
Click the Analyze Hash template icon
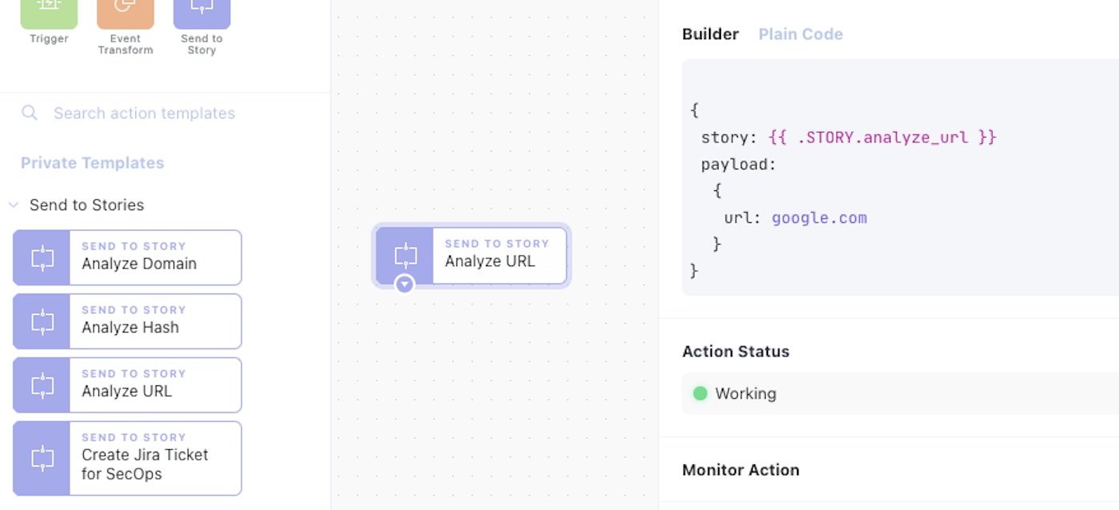tap(42, 321)
